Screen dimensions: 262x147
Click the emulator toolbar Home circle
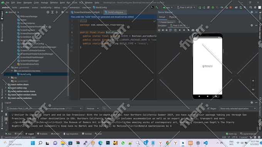pos(184,30)
